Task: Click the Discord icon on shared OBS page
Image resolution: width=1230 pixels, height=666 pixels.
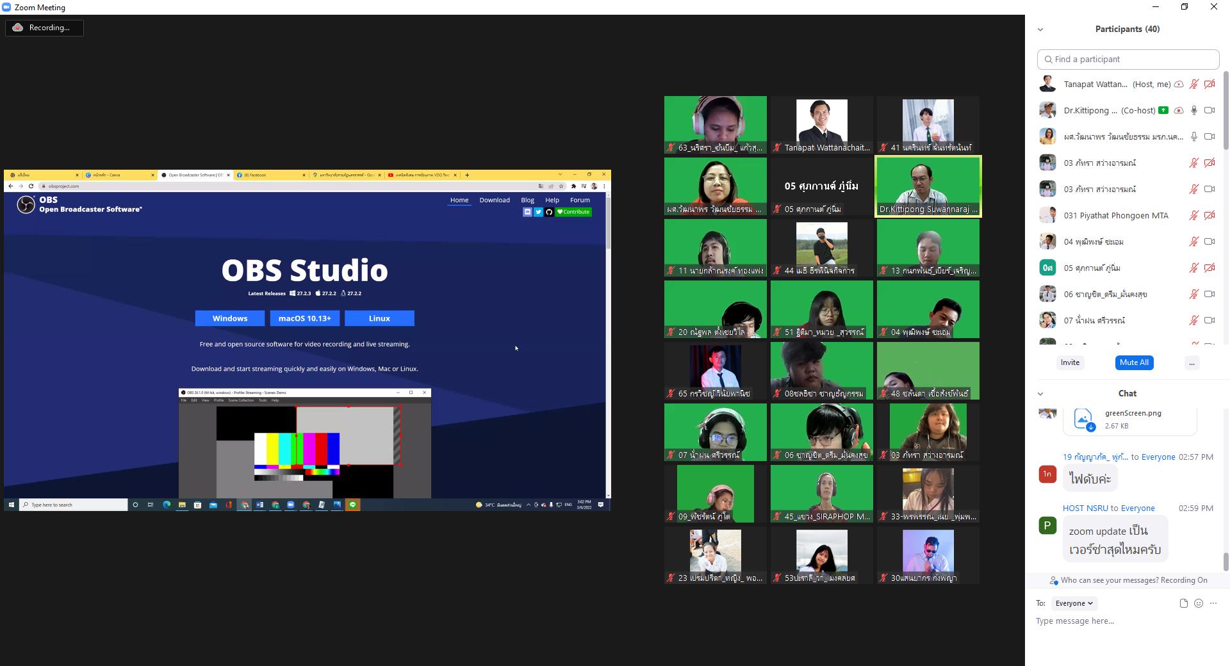Action: (x=527, y=212)
